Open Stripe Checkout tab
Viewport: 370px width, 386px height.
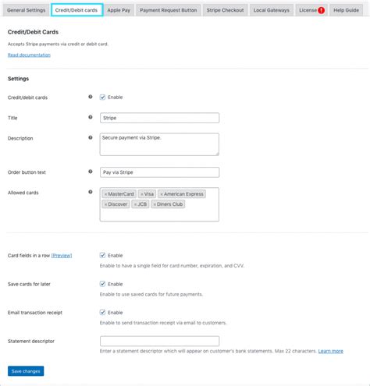(225, 10)
